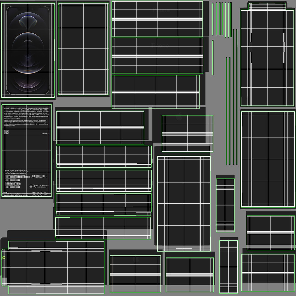
Task: Select the recycling triangle symbol
Action: tap(46, 194)
